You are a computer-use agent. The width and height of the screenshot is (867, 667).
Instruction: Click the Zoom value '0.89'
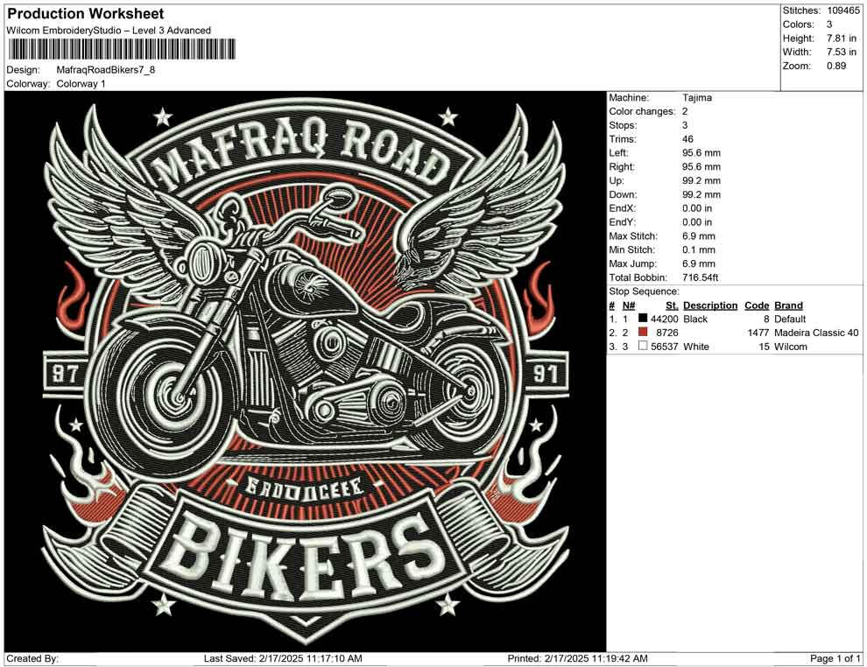pyautogui.click(x=836, y=66)
